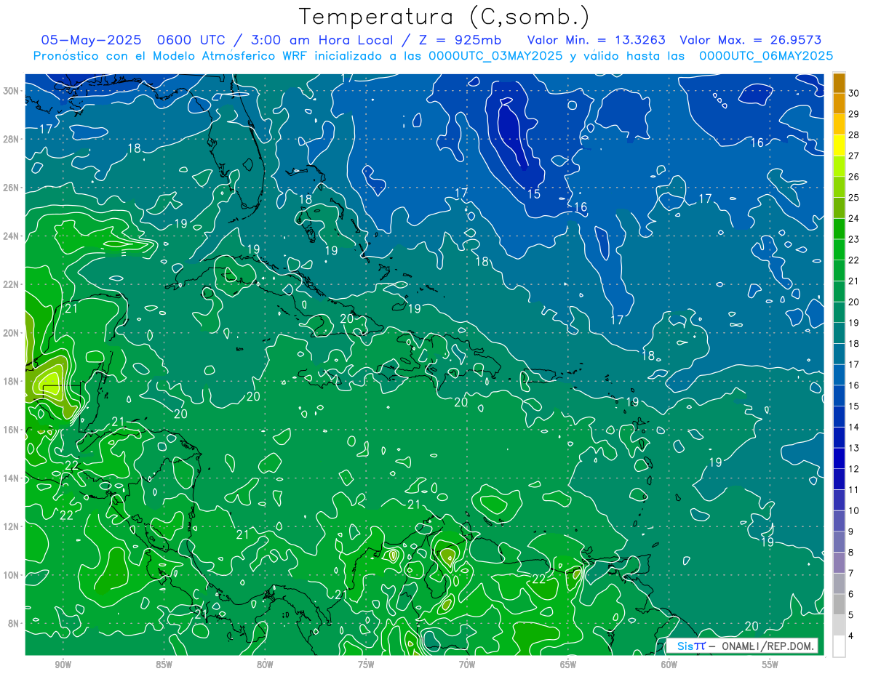The width and height of the screenshot is (873, 674).
Task: Click the '85W' longitude label
Action: coord(164,665)
